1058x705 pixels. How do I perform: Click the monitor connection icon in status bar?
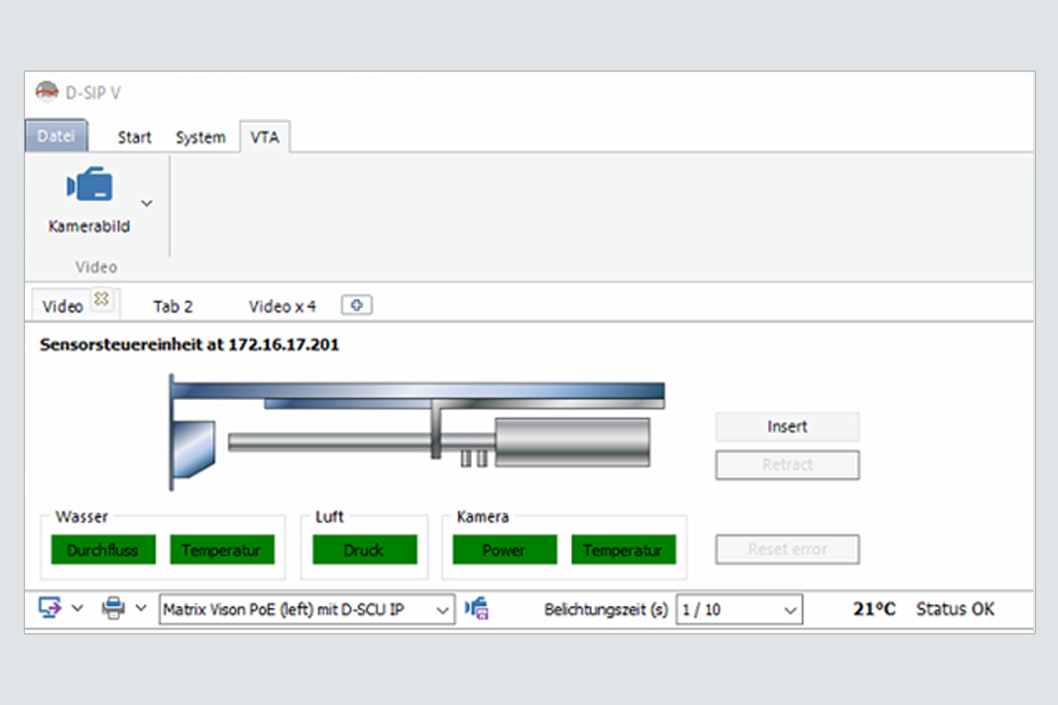pyautogui.click(x=50, y=608)
